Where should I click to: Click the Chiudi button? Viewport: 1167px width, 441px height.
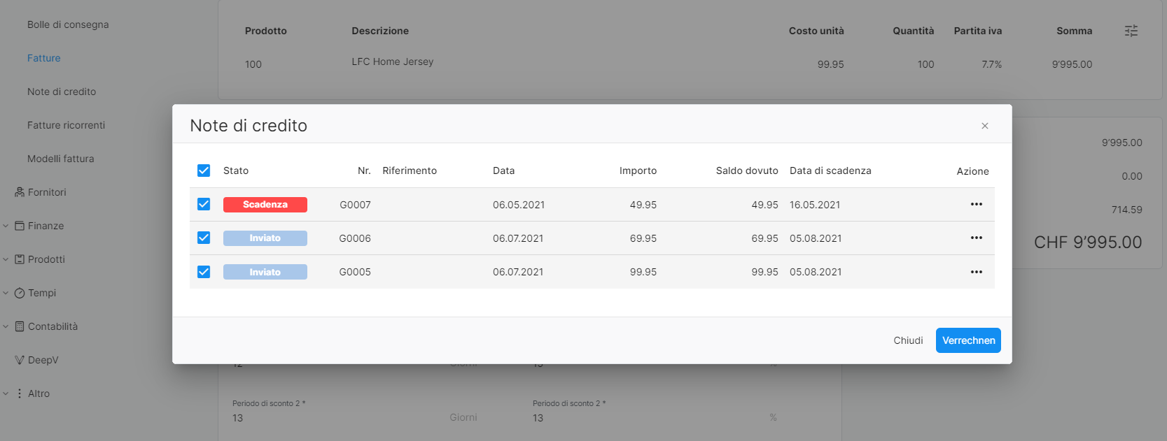pyautogui.click(x=908, y=340)
